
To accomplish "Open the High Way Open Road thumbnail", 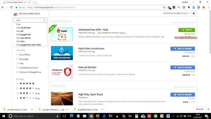I will [62, 99].
